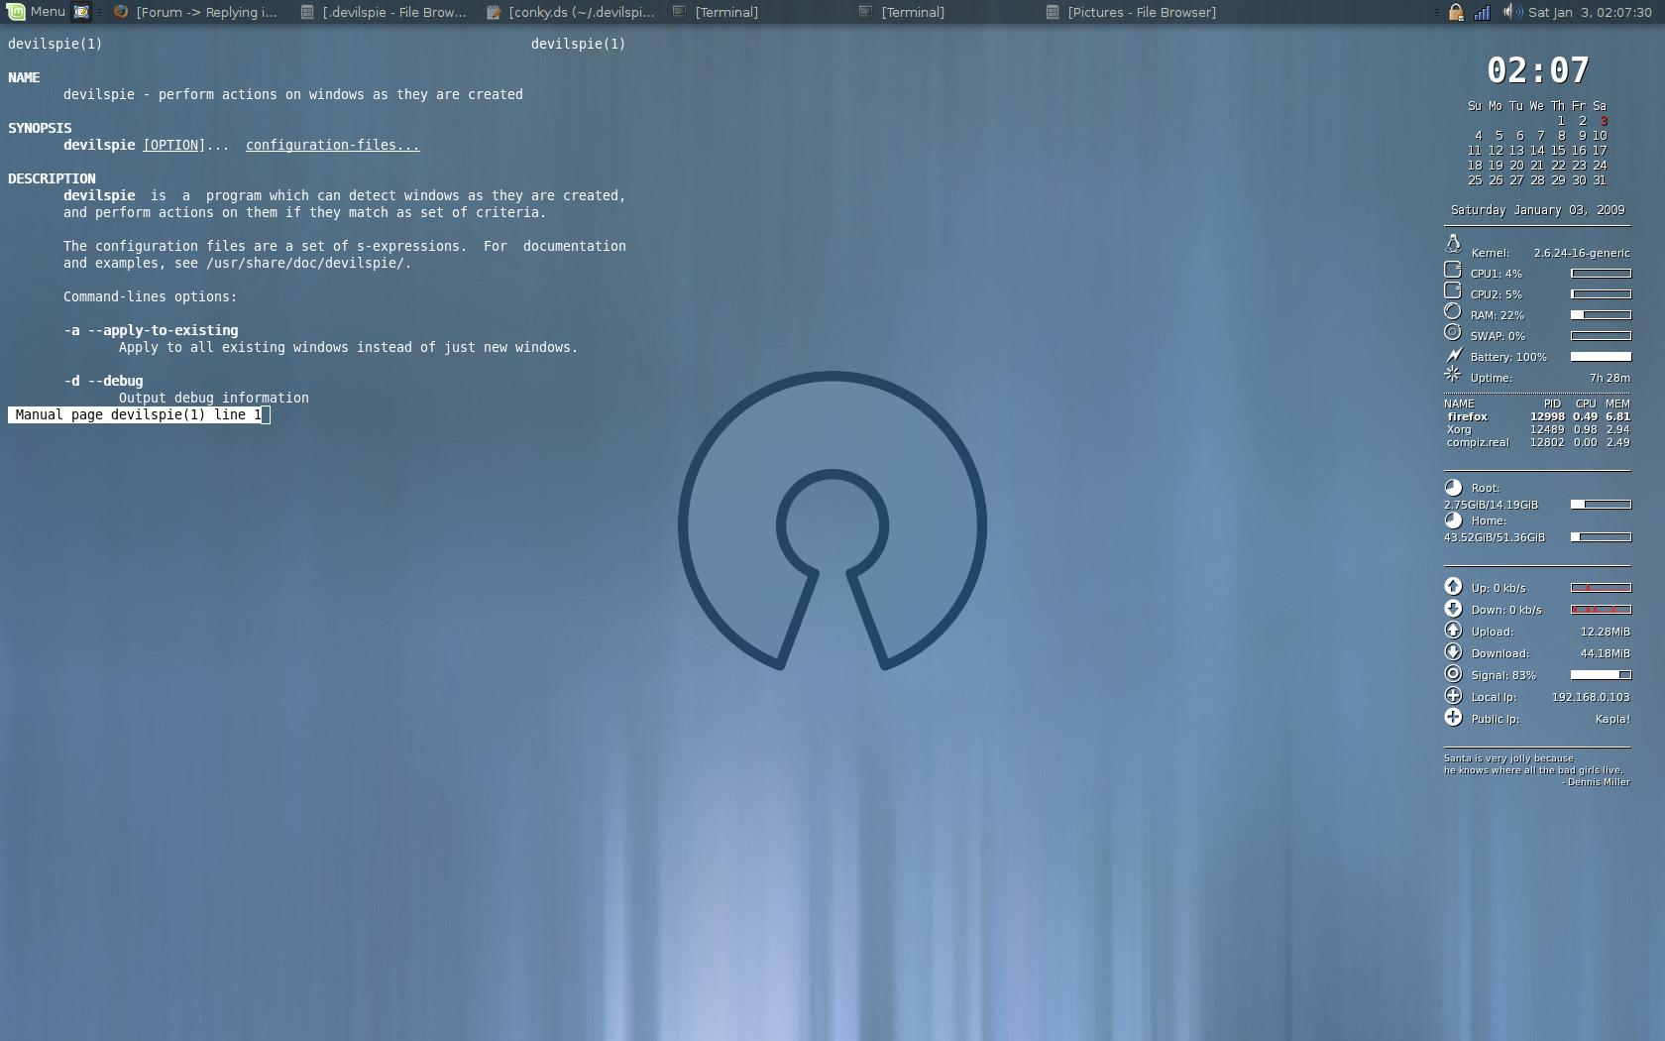The image size is (1665, 1041).
Task: Click the Uptime value 7h 28m
Action: point(1609,378)
